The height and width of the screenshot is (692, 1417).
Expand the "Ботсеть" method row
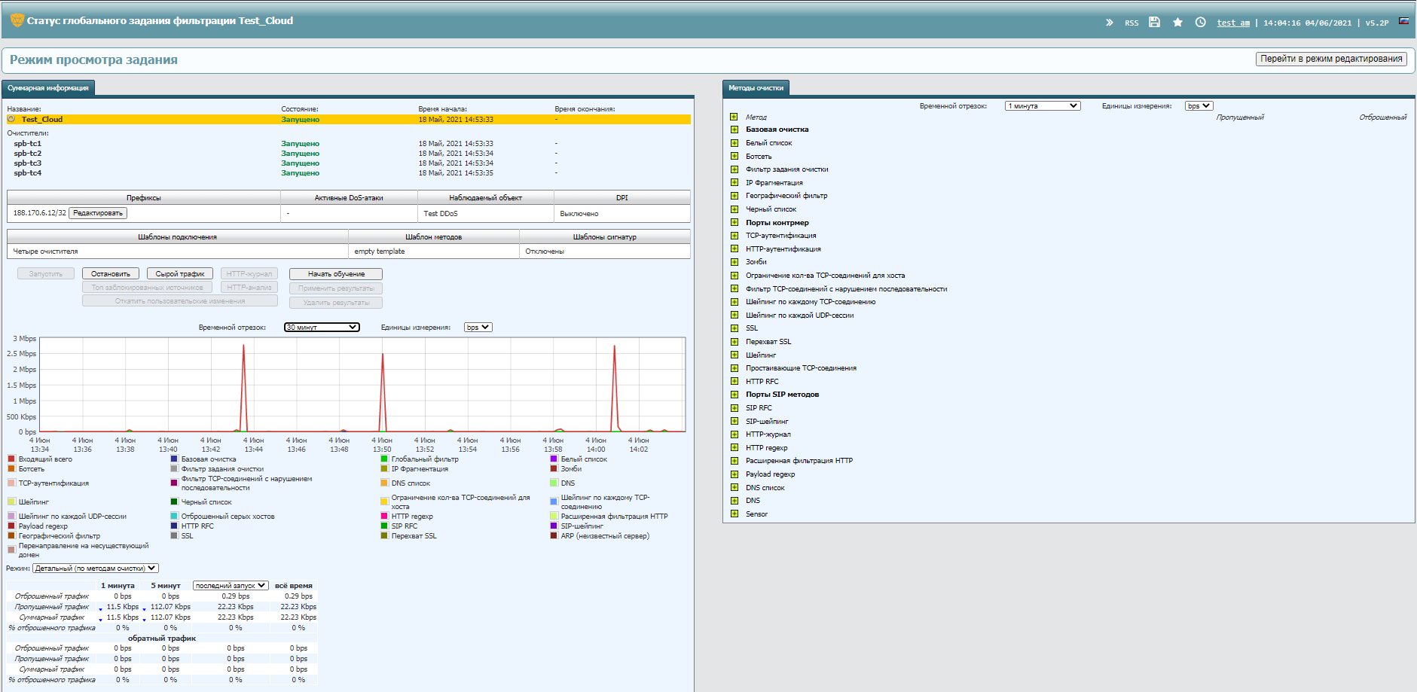click(734, 157)
